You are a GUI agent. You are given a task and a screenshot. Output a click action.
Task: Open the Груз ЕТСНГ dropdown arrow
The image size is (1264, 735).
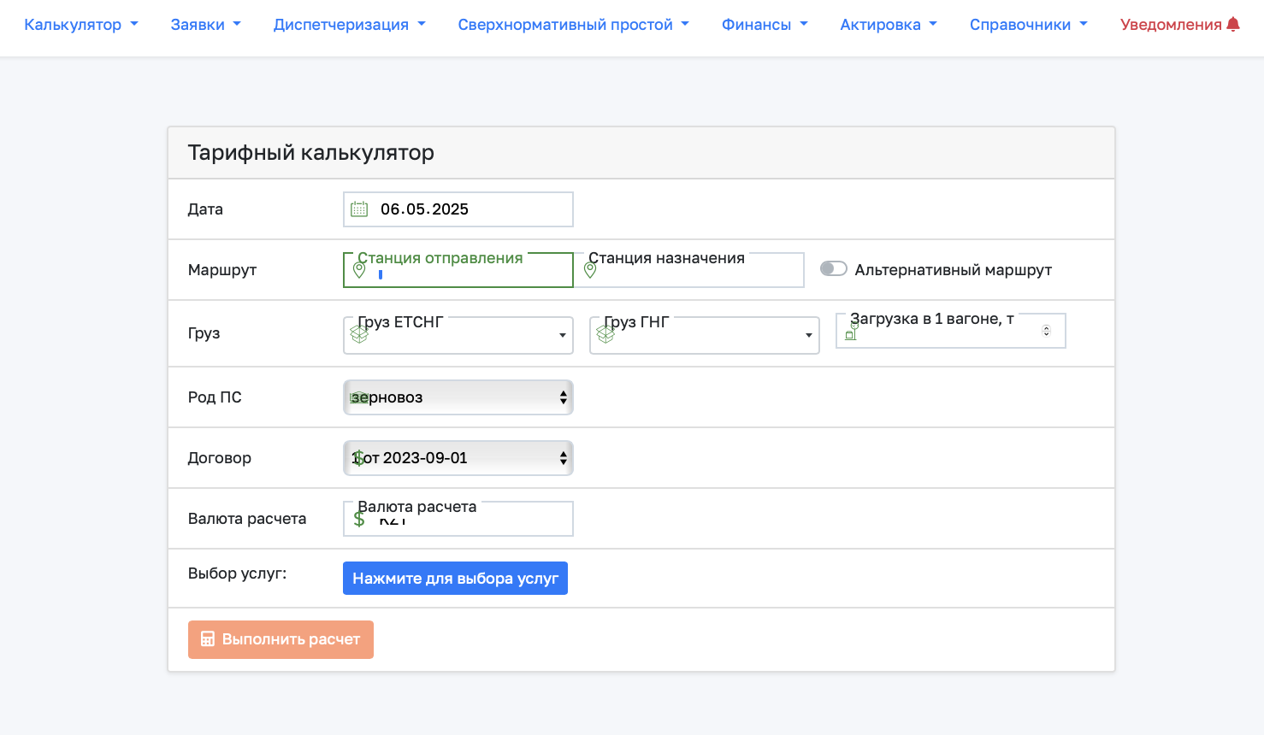pyautogui.click(x=562, y=335)
